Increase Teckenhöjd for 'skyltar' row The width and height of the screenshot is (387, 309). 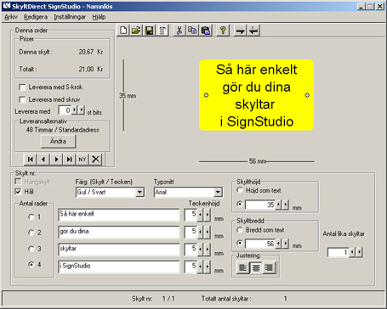pos(208,250)
